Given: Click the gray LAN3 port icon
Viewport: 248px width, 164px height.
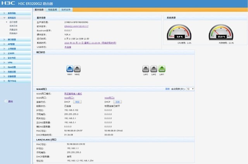Looking at the screenshot, I should click(x=146, y=69).
